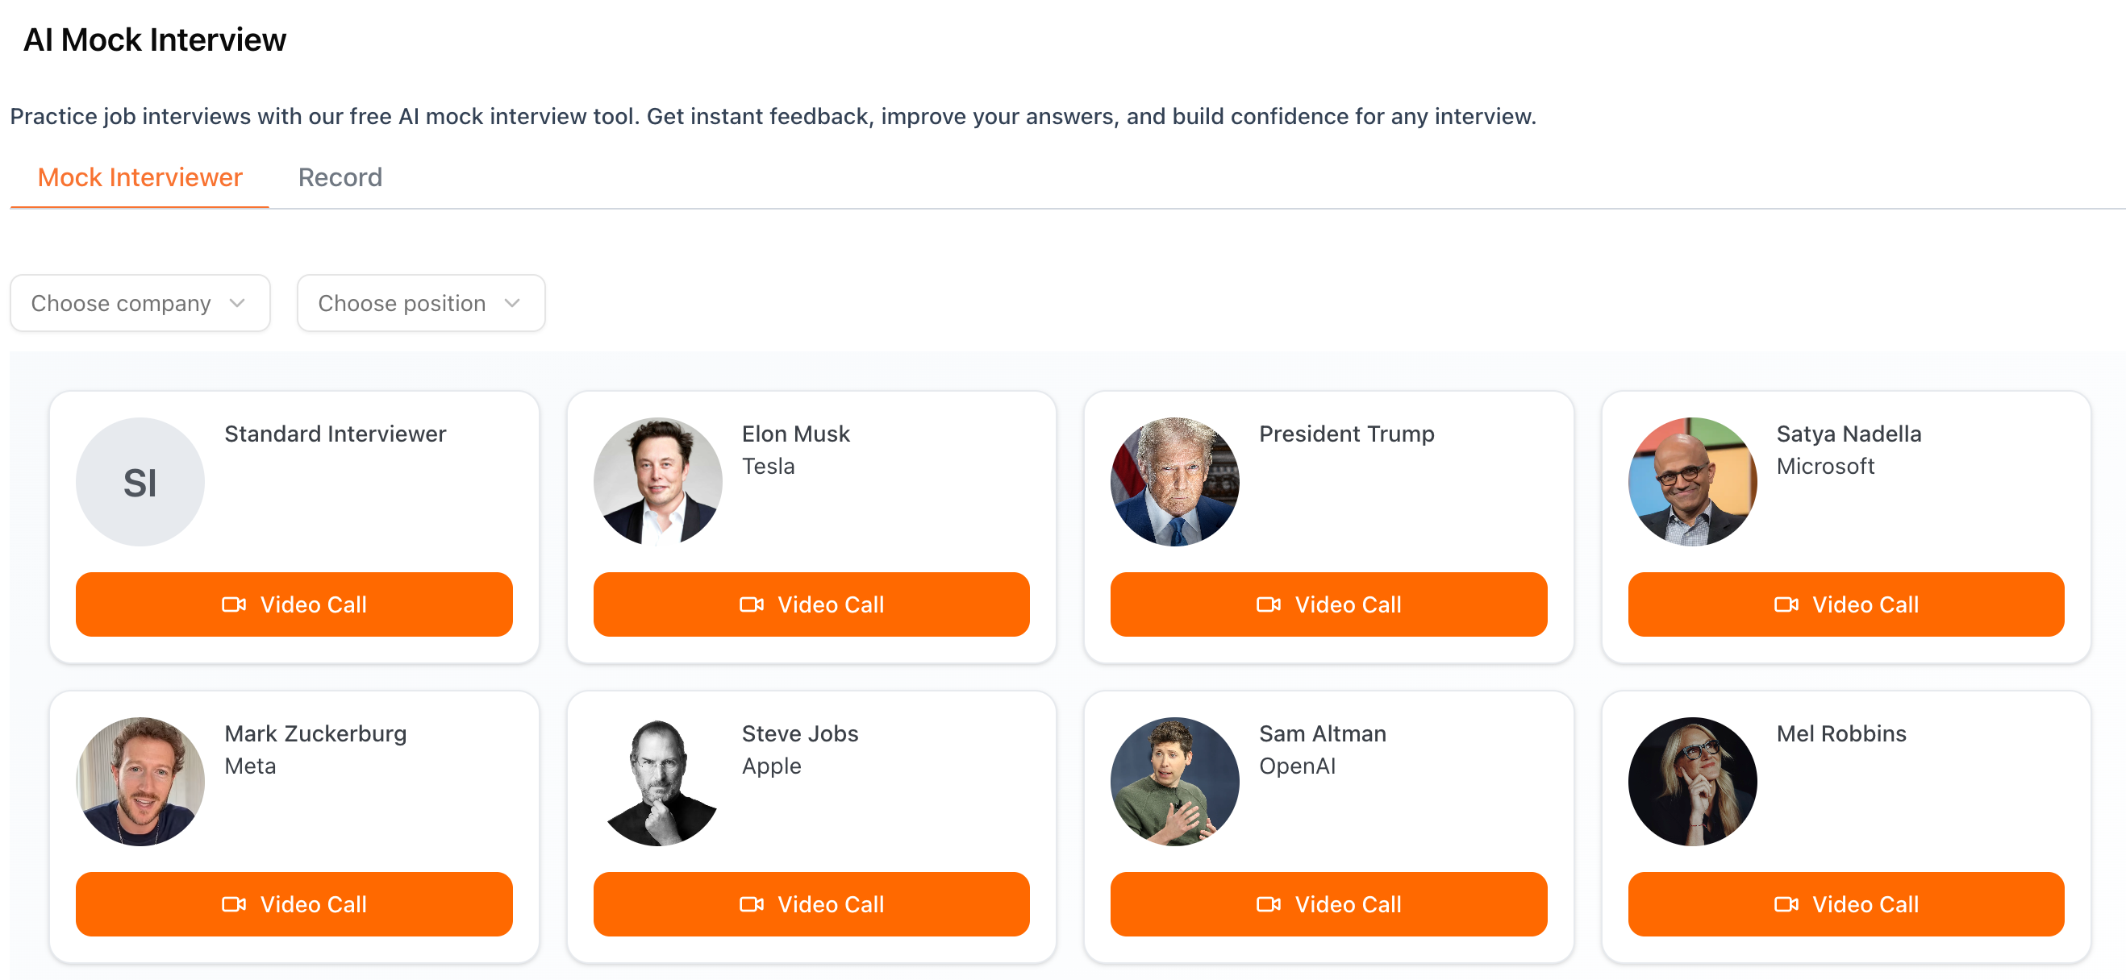Click the camera icon on Meta card's button
Viewport: 2126px width, 980px height.
click(x=234, y=904)
